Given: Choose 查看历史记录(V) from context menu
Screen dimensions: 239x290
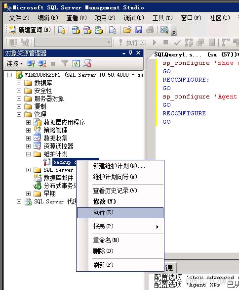Looking at the screenshot, I should 120,191.
